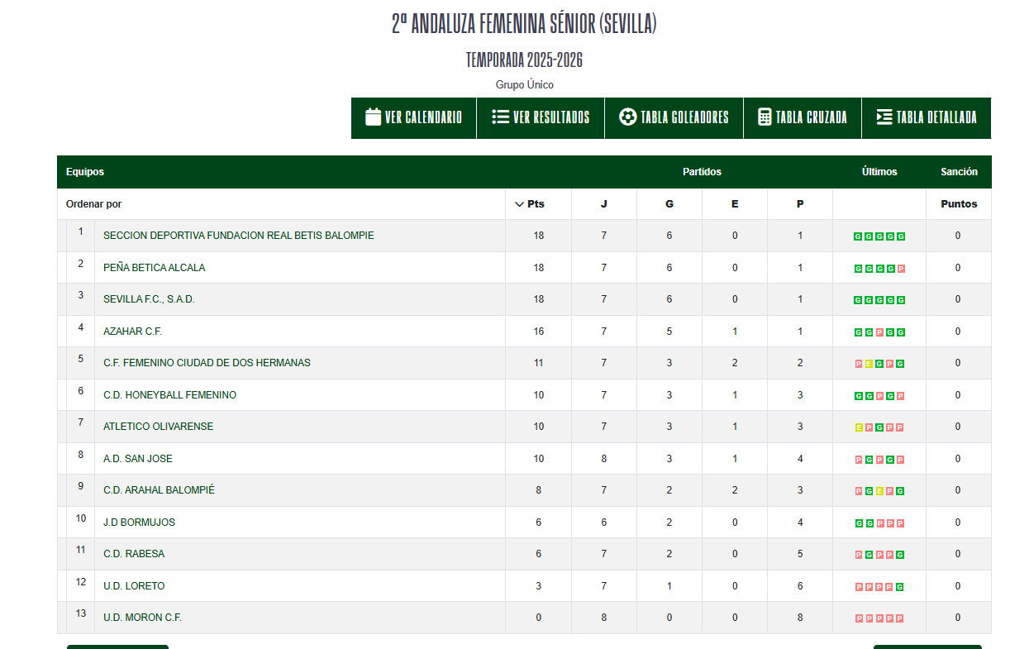The height and width of the screenshot is (649, 1010).
Task: Open Seccion Deportiva Fundacion Real Betis Balompie
Action: 239,236
